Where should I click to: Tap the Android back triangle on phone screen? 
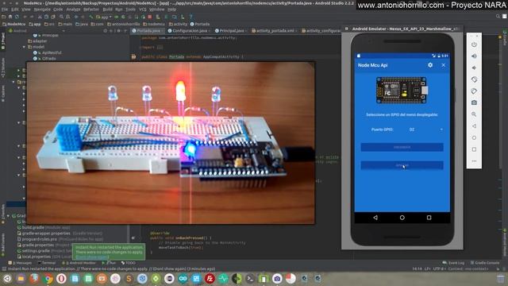pyautogui.click(x=375, y=218)
